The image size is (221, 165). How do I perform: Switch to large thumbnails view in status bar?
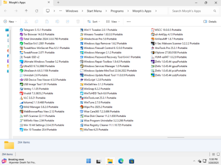pos(218,154)
